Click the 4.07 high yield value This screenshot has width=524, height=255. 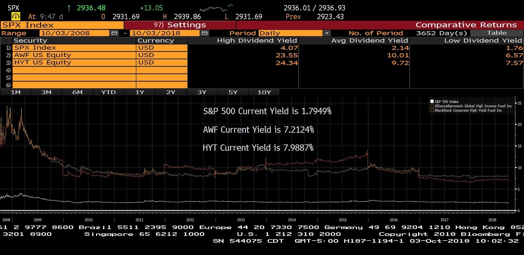tap(289, 48)
